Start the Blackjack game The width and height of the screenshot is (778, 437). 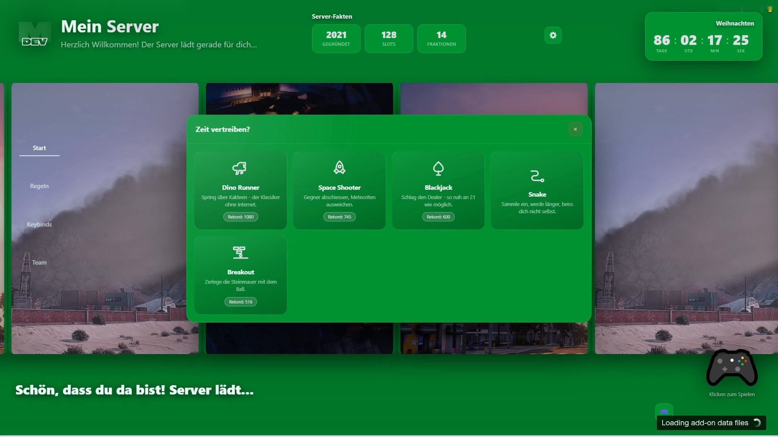click(x=438, y=191)
